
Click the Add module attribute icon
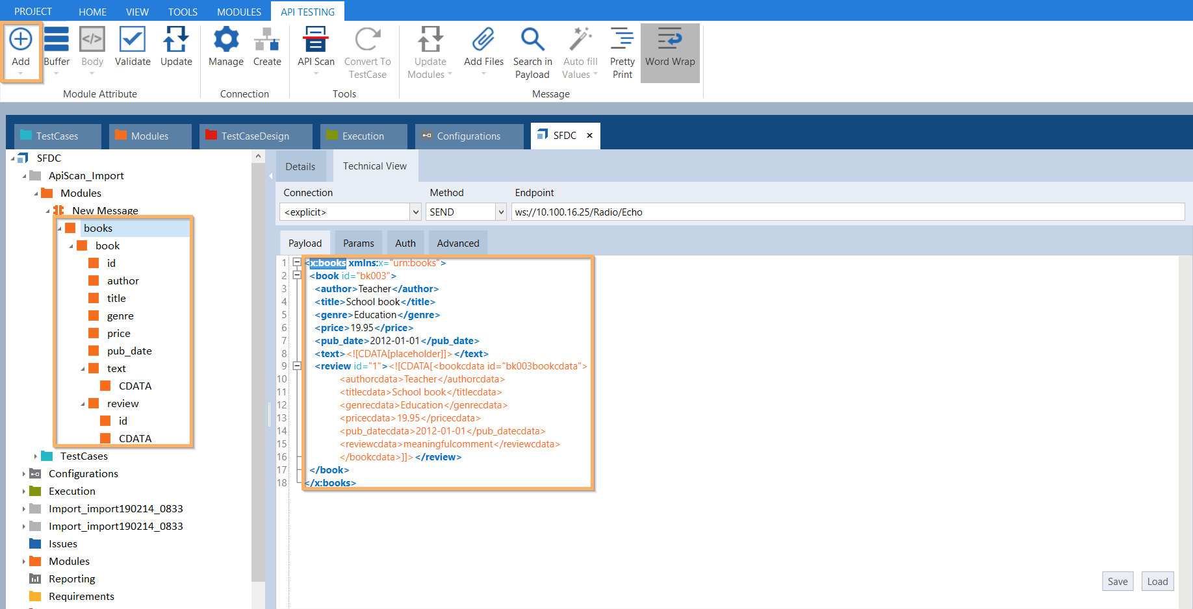pyautogui.click(x=21, y=40)
